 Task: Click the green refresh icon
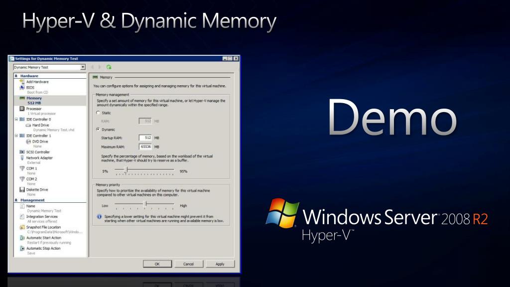[x=109, y=67]
